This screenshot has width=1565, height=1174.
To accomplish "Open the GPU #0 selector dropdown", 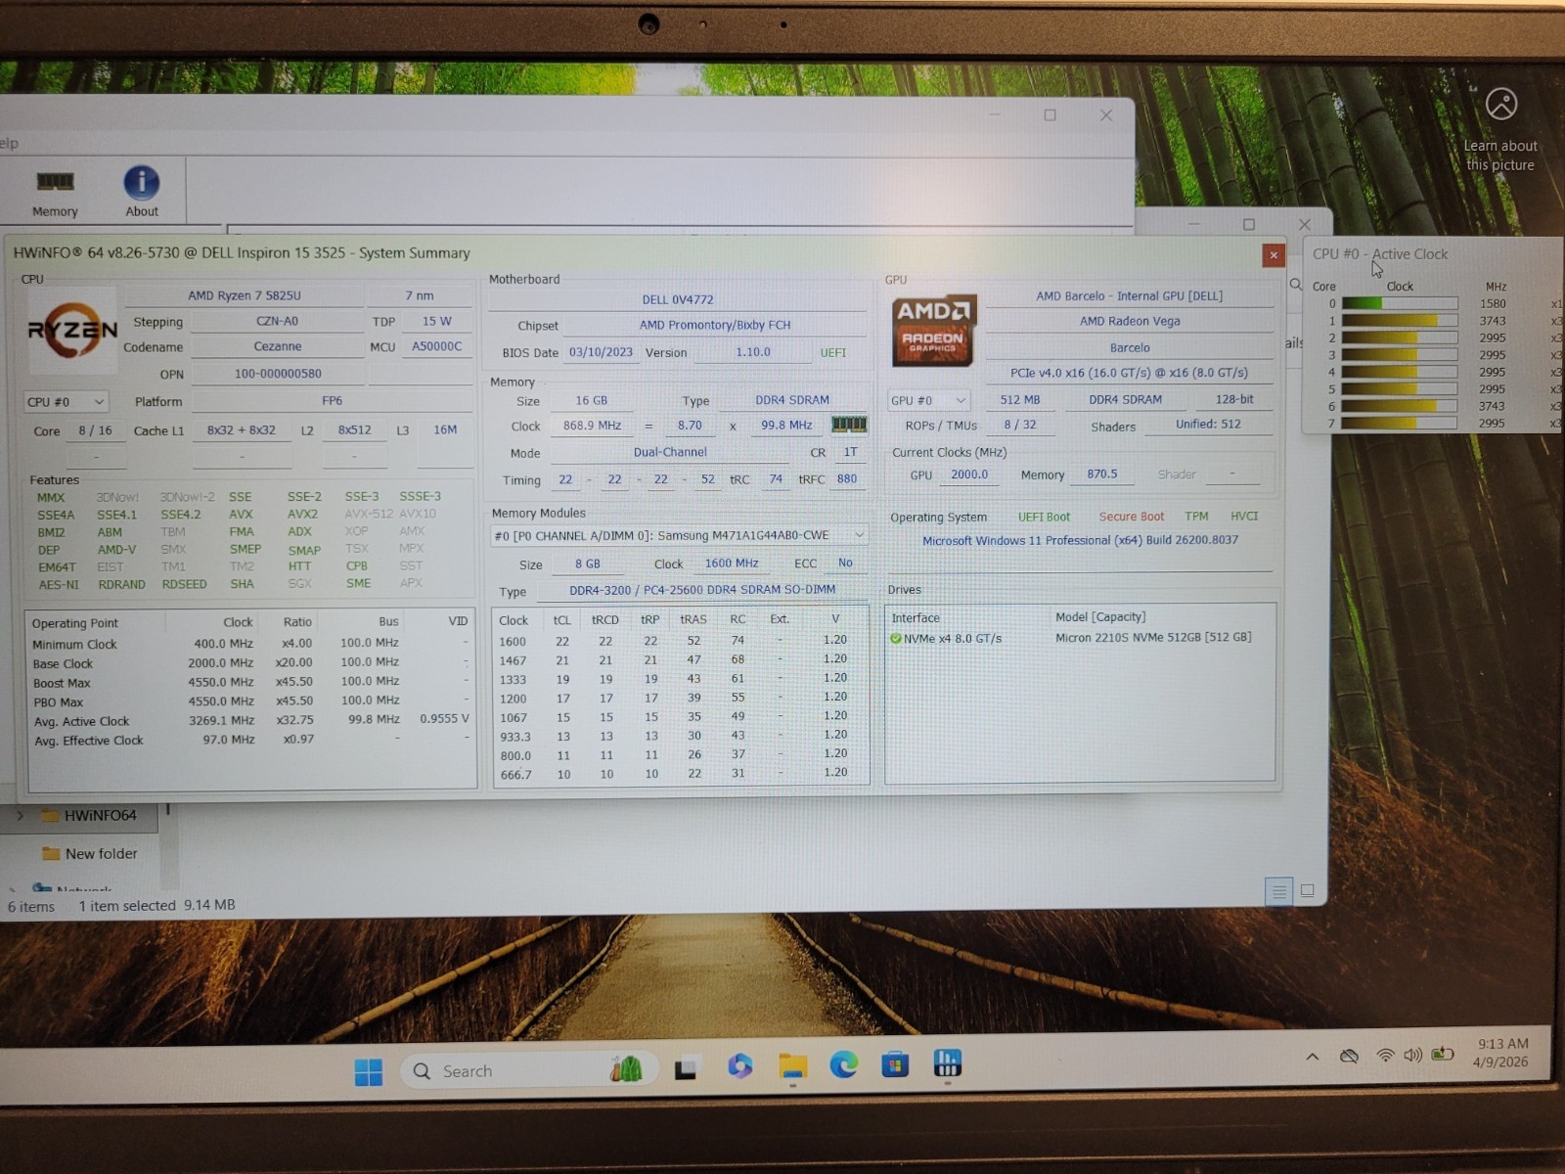I will click(x=928, y=400).
